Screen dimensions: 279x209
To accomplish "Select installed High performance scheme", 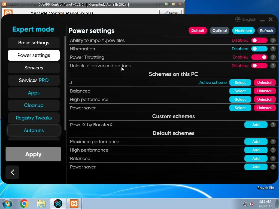I will [x=240, y=99].
